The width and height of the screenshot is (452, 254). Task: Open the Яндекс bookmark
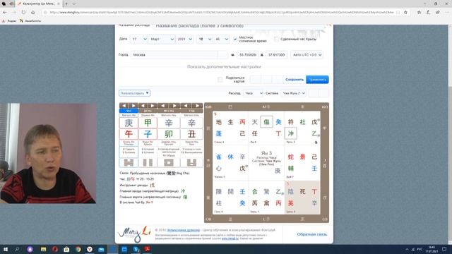coord(9,21)
